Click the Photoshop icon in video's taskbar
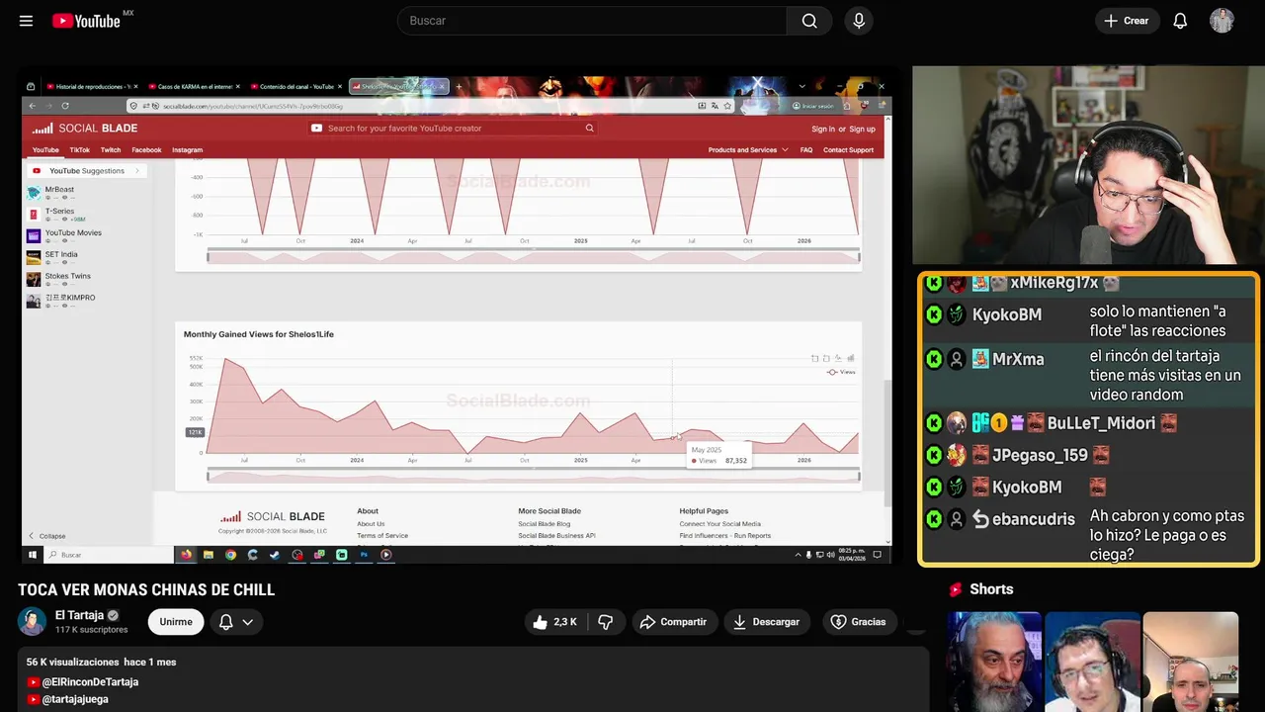Image resolution: width=1265 pixels, height=712 pixels. [x=364, y=555]
